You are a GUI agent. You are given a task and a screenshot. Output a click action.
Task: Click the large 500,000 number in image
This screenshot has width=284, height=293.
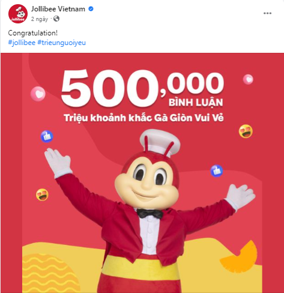click(142, 88)
